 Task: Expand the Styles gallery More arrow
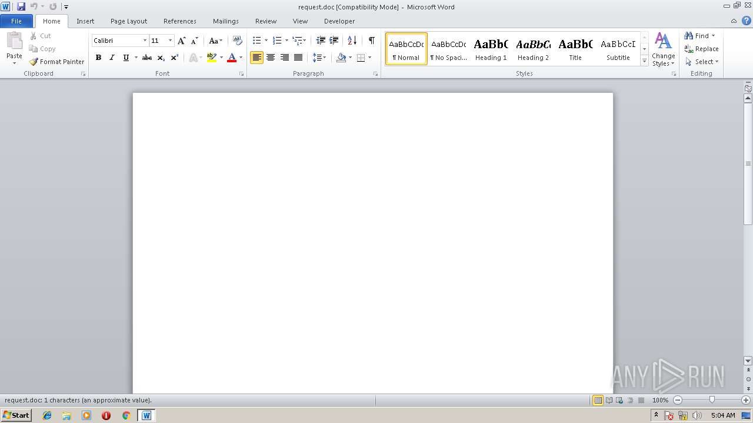(x=644, y=61)
